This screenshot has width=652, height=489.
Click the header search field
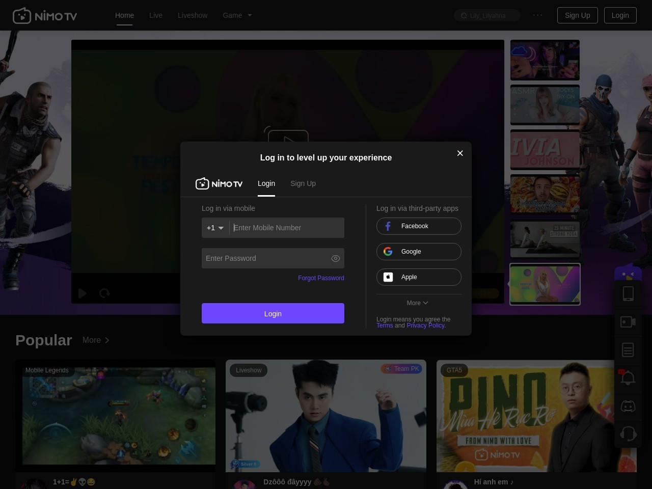pyautogui.click(x=487, y=16)
